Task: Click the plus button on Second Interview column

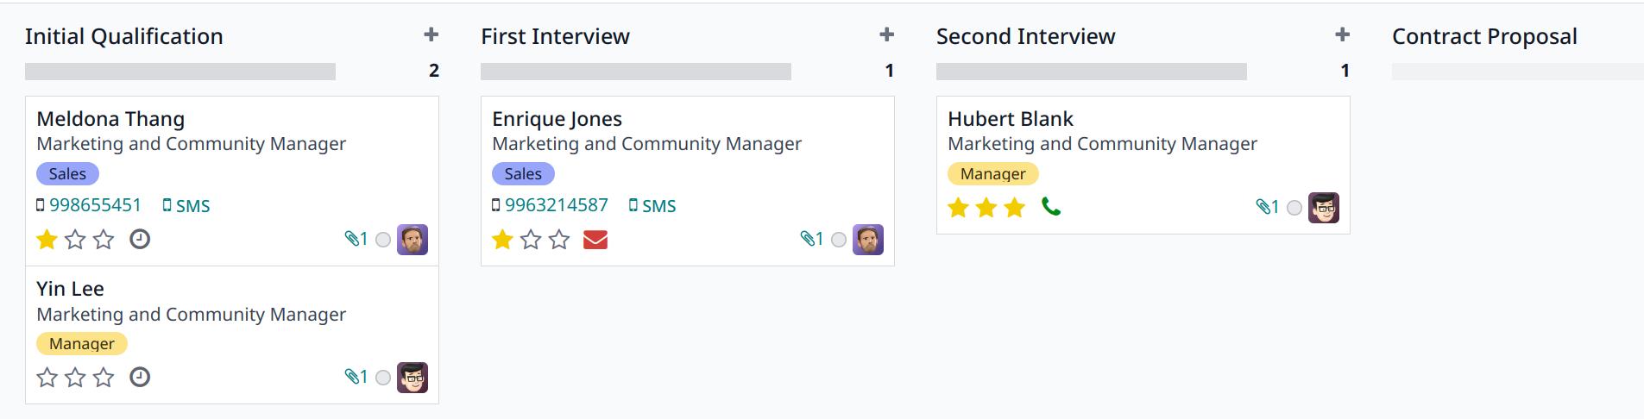Action: point(1343,34)
